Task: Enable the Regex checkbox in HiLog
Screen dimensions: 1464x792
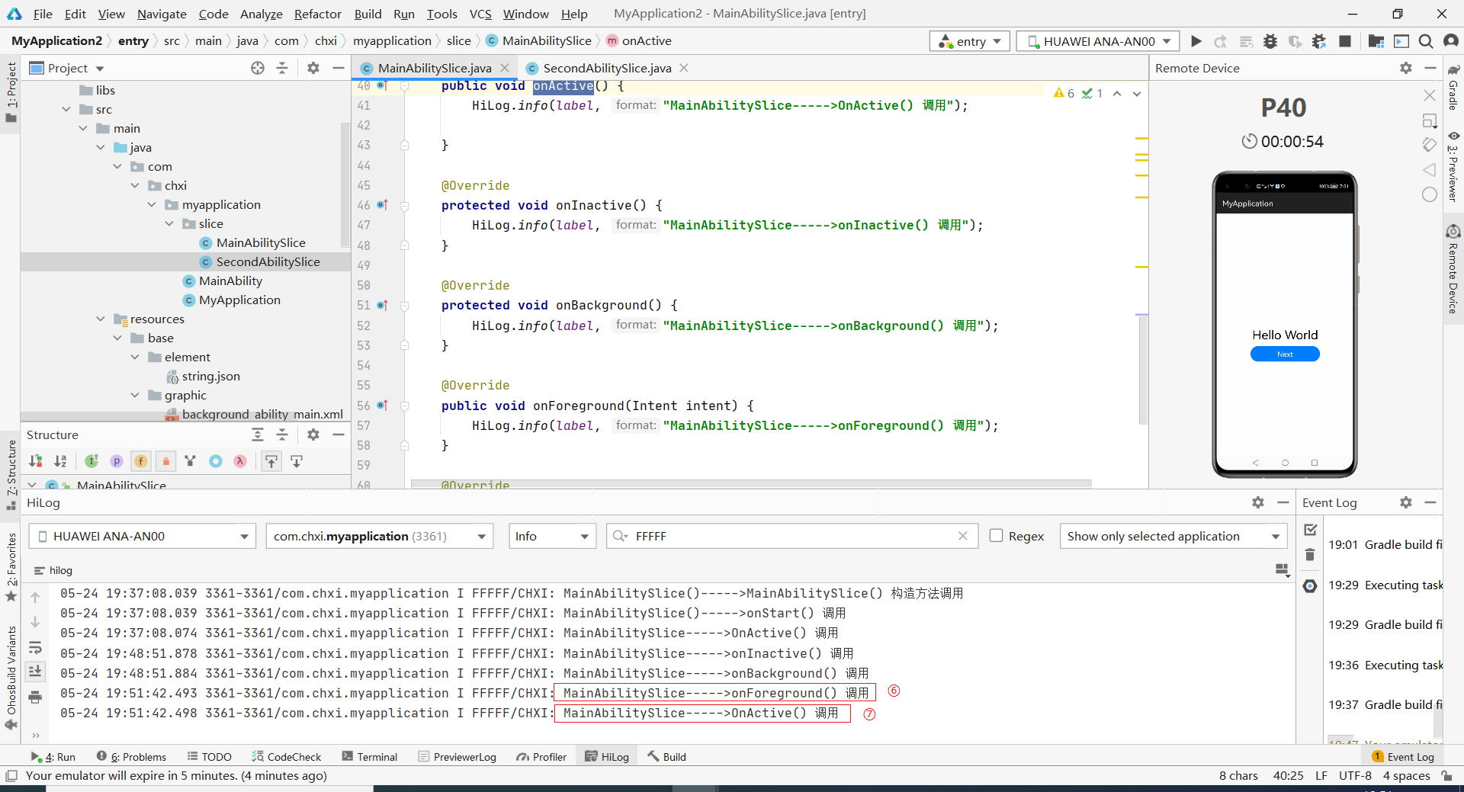Action: click(996, 536)
